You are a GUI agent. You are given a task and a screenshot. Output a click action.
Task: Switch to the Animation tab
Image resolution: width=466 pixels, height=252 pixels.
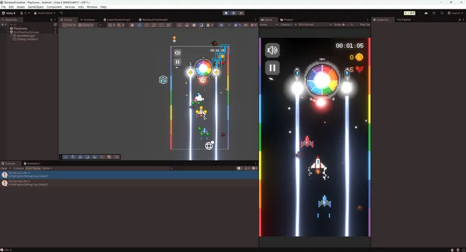point(31,163)
